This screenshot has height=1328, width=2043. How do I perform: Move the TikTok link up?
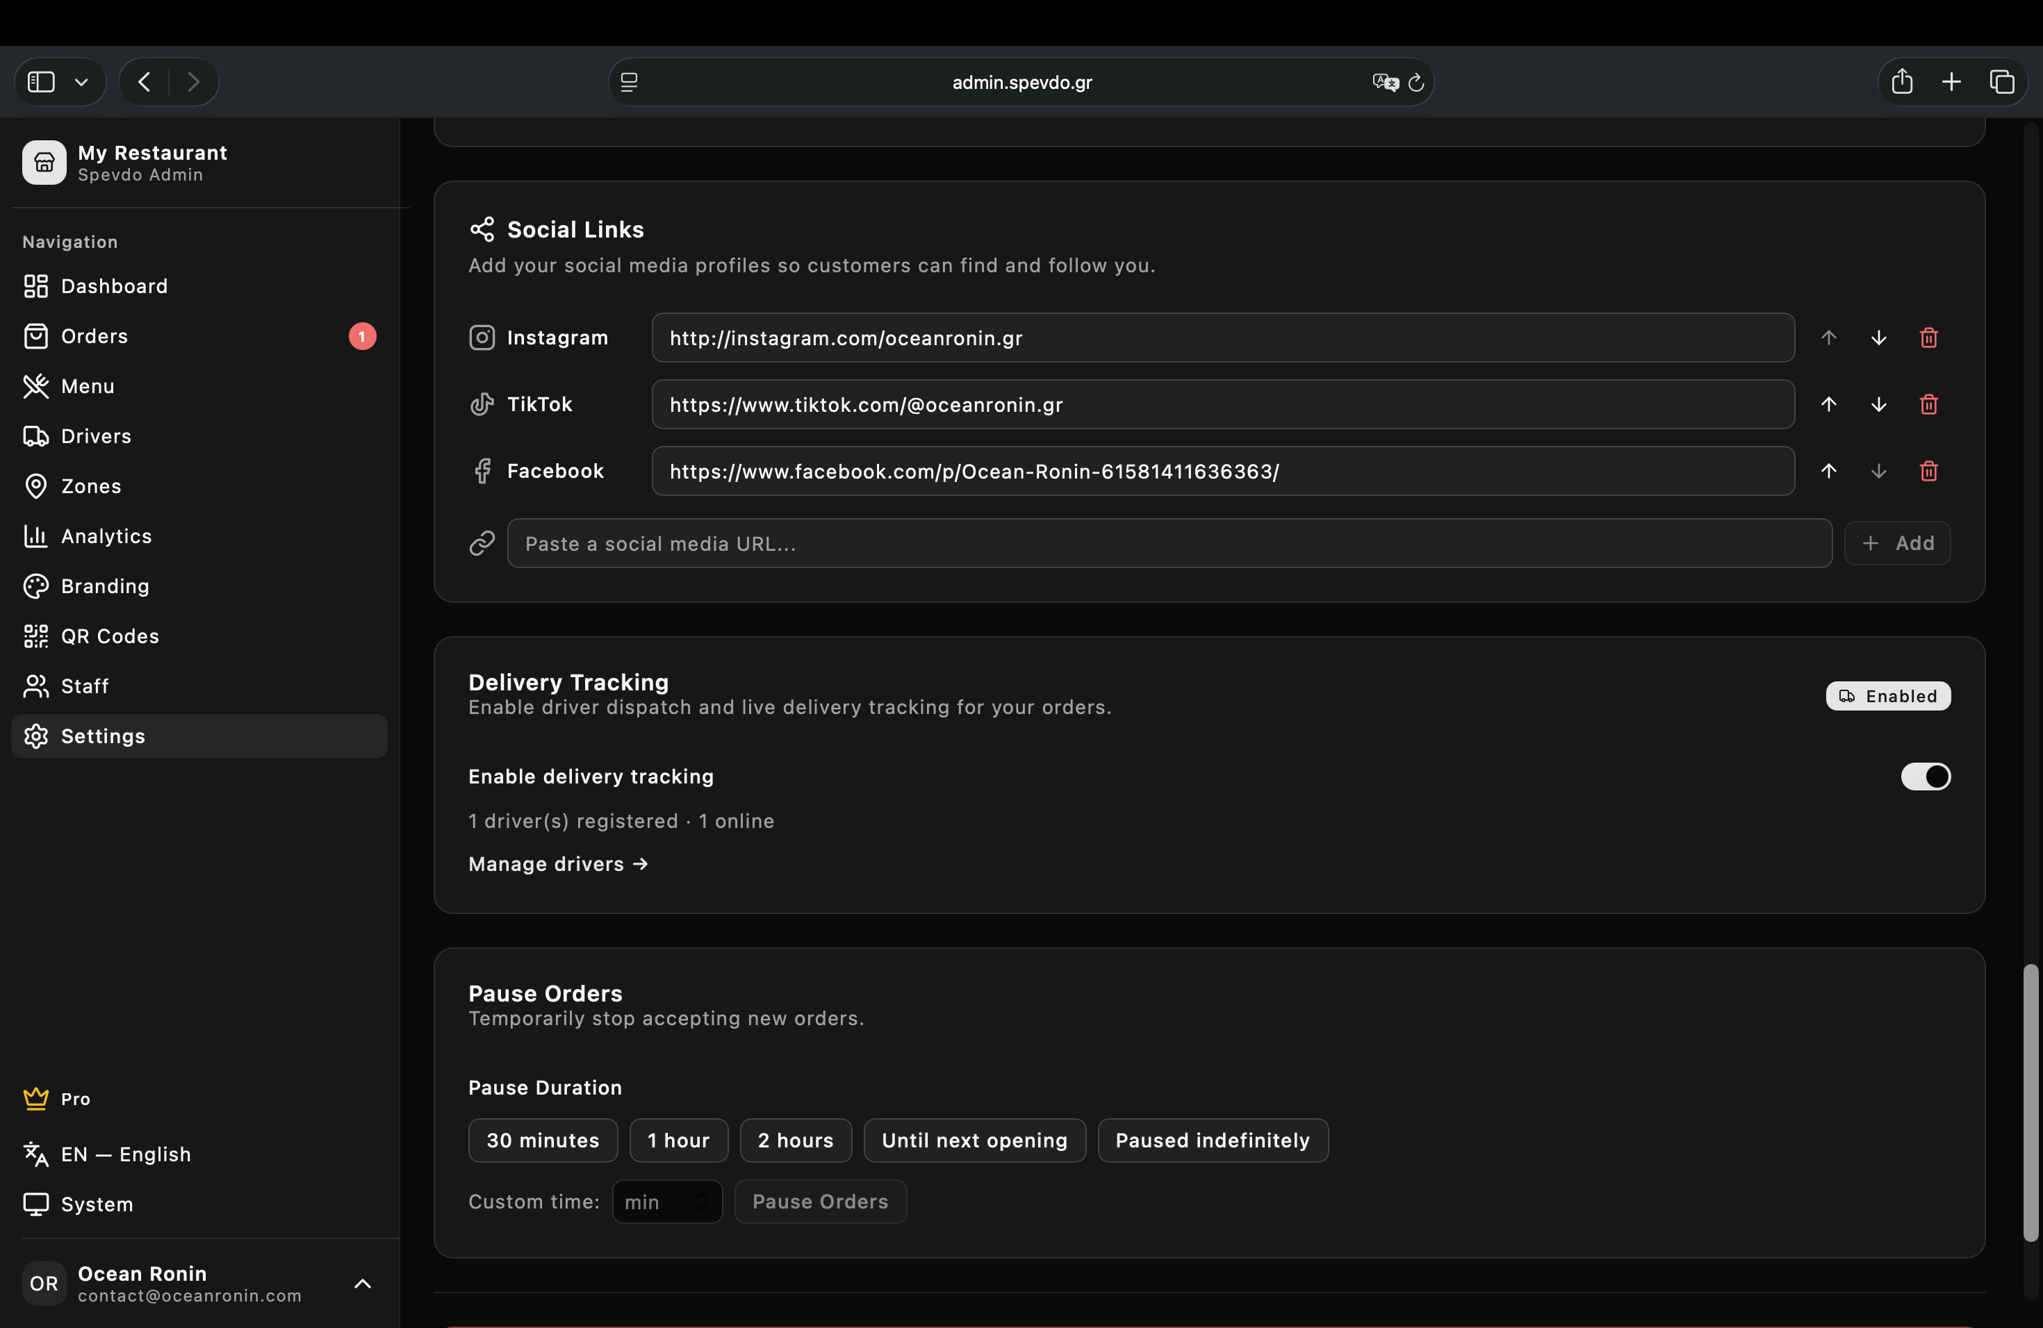1829,404
